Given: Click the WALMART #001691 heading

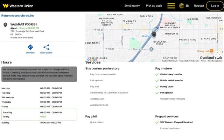Looking at the screenshot, I should 23,24.
